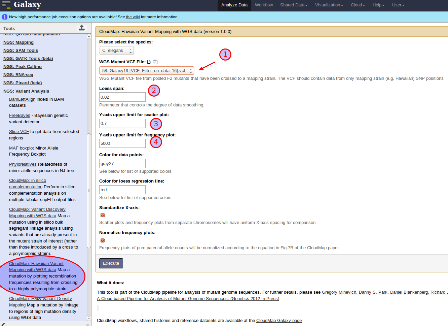Open CloudMap: EMS Variant Density Mapping link
This screenshot has height=326, width=448.
click(40, 302)
